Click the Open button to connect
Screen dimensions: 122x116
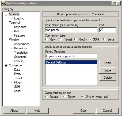pos(84,111)
